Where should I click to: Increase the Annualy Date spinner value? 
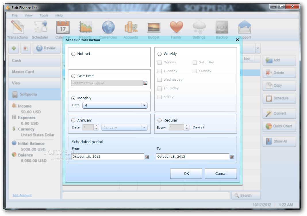[96, 126]
